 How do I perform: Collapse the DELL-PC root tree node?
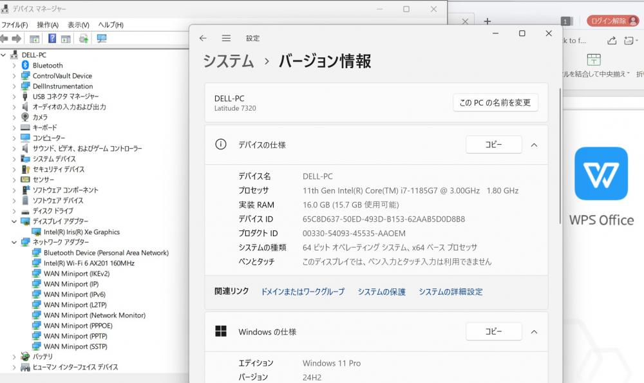click(4, 55)
